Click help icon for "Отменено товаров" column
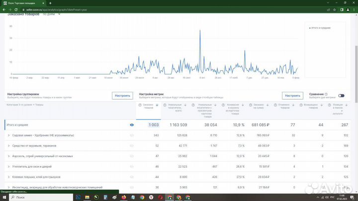This screenshot has width=358, height=201. point(275,105)
